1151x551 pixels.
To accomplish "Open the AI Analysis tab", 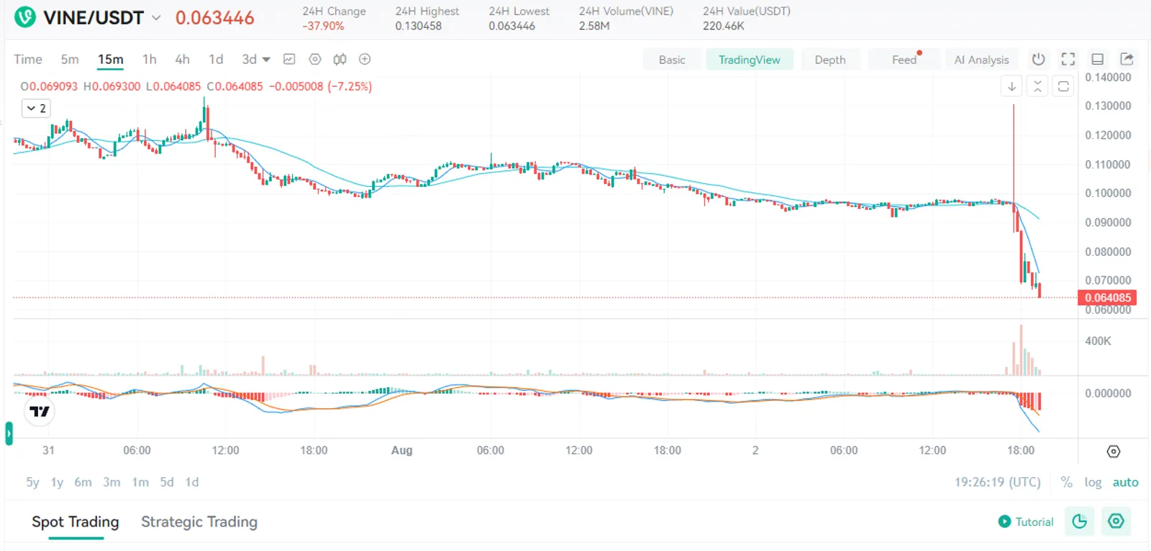I will (981, 60).
